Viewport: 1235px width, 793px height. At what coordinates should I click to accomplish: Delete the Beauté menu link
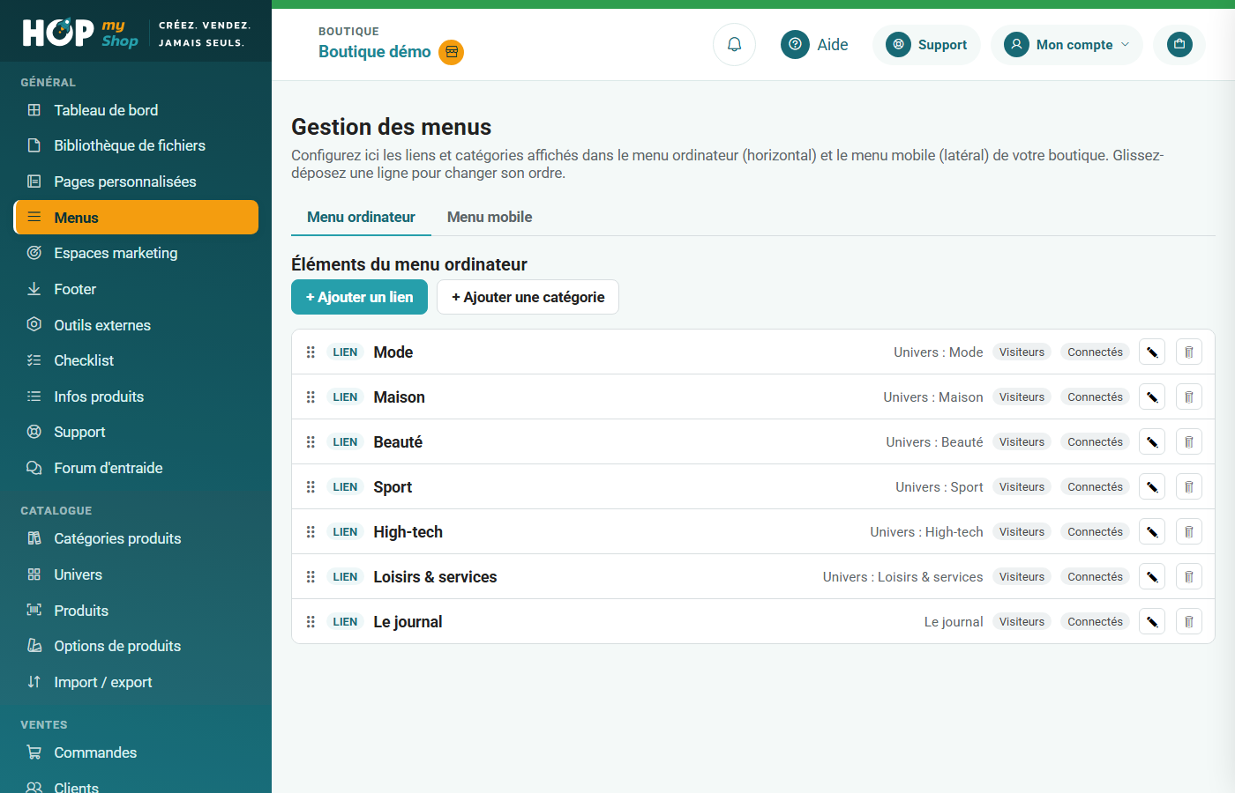click(x=1189, y=441)
